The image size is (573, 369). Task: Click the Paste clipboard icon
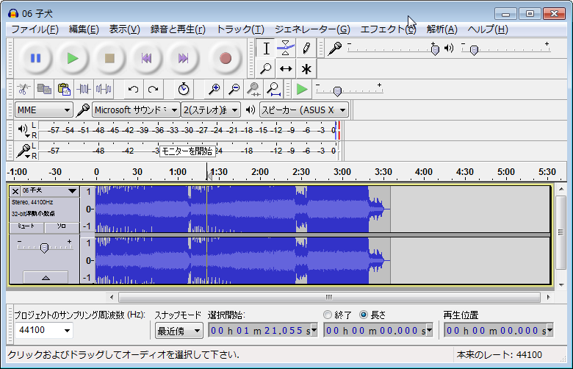[64, 89]
